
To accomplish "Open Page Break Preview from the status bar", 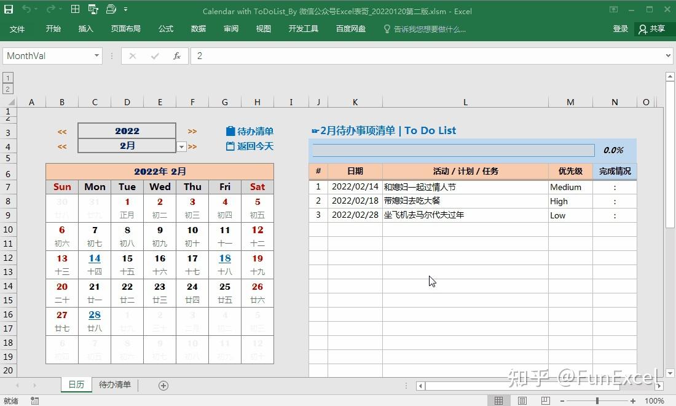I will tap(544, 400).
